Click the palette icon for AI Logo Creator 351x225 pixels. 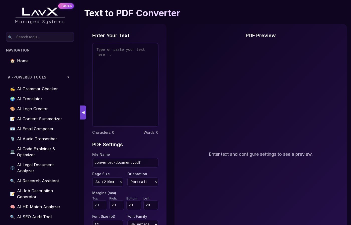click(12, 109)
